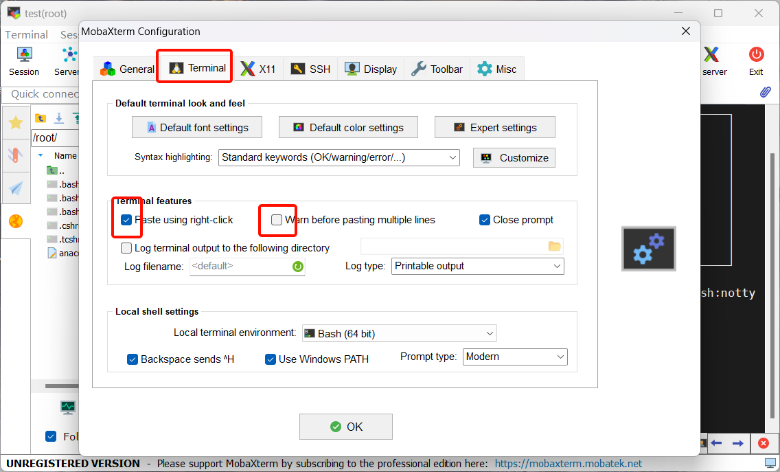Screen dimensions: 780x472
Task: Switch to the Toolbar configuration tab
Action: [437, 69]
